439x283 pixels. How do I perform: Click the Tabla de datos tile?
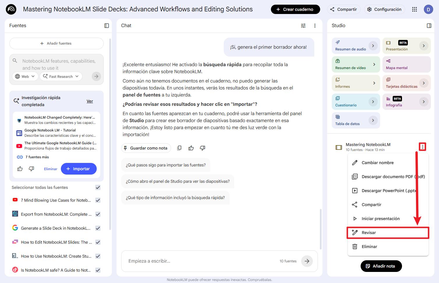pyautogui.click(x=356, y=120)
